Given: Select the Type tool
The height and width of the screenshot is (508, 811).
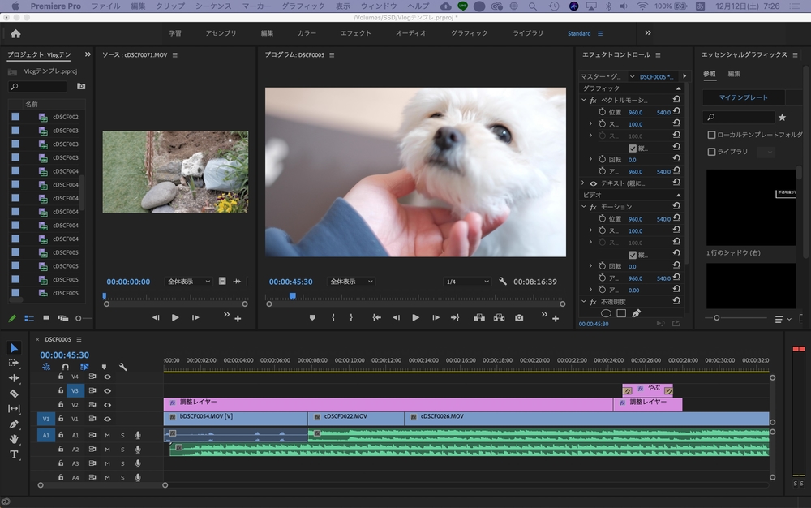Looking at the screenshot, I should (14, 454).
